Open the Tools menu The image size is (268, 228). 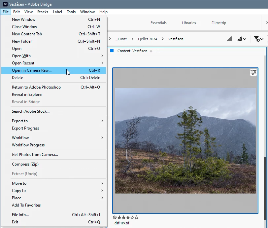(71, 12)
